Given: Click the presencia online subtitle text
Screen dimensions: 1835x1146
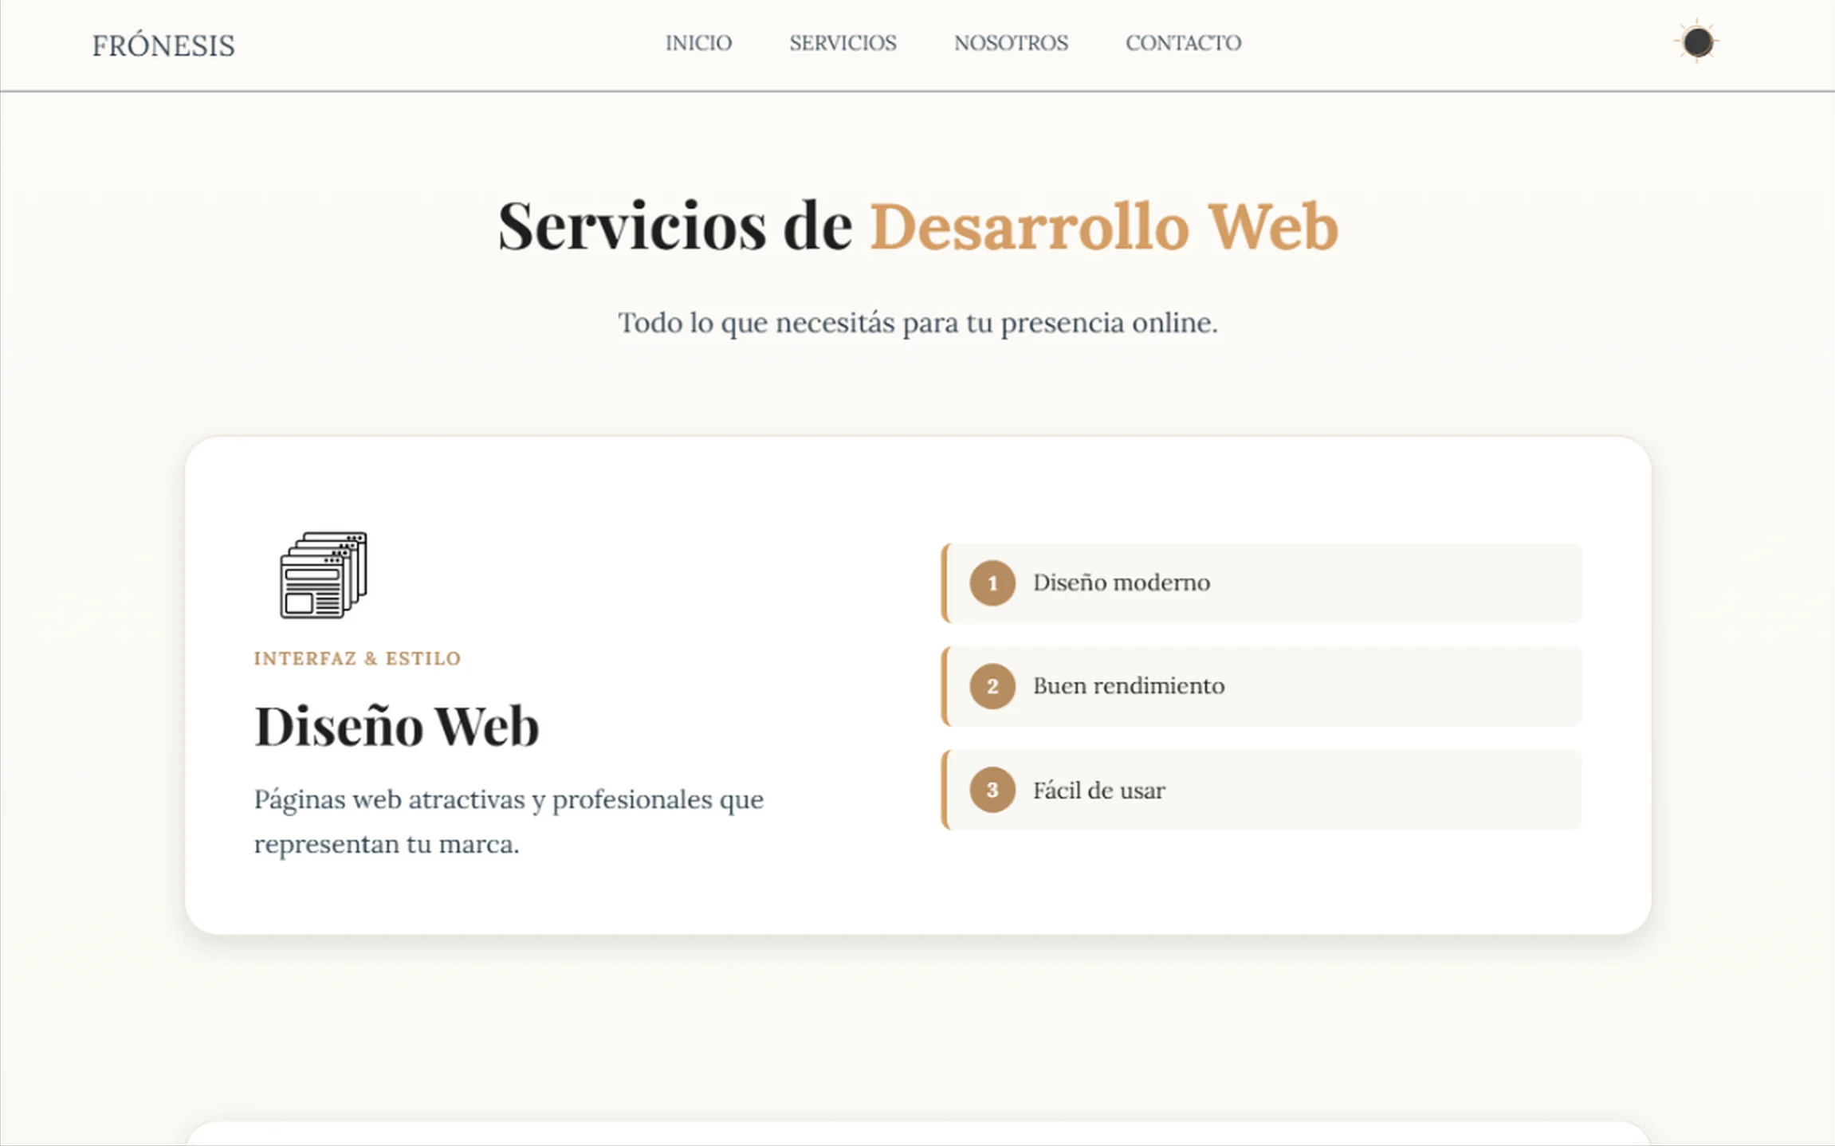Looking at the screenshot, I should 917,323.
